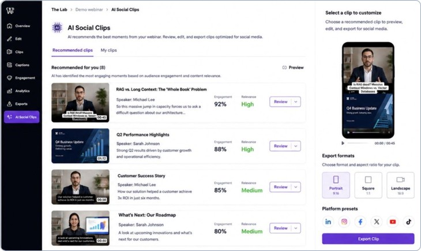
Task: Click AI Social Clips breadcrumb
Action: click(x=125, y=10)
